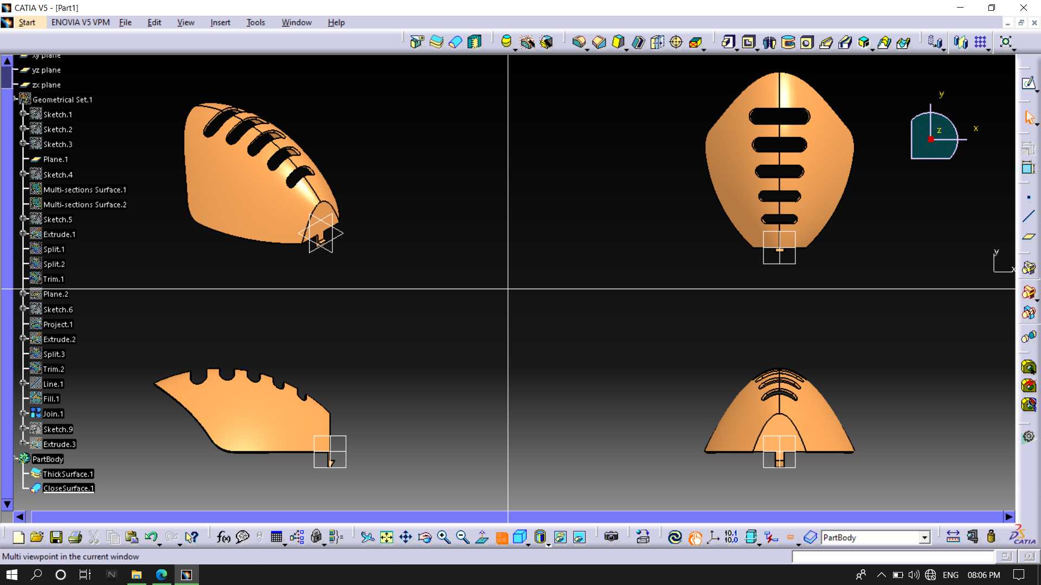The height and width of the screenshot is (585, 1041).
Task: Click the Split solid icon in top toolbar
Action: (x=416, y=42)
